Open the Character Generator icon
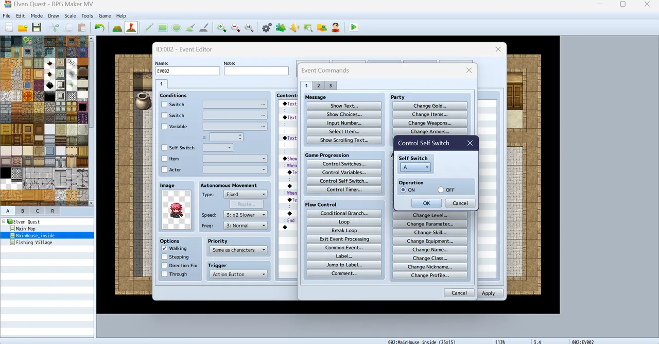The width and height of the screenshot is (659, 344). 336,28
